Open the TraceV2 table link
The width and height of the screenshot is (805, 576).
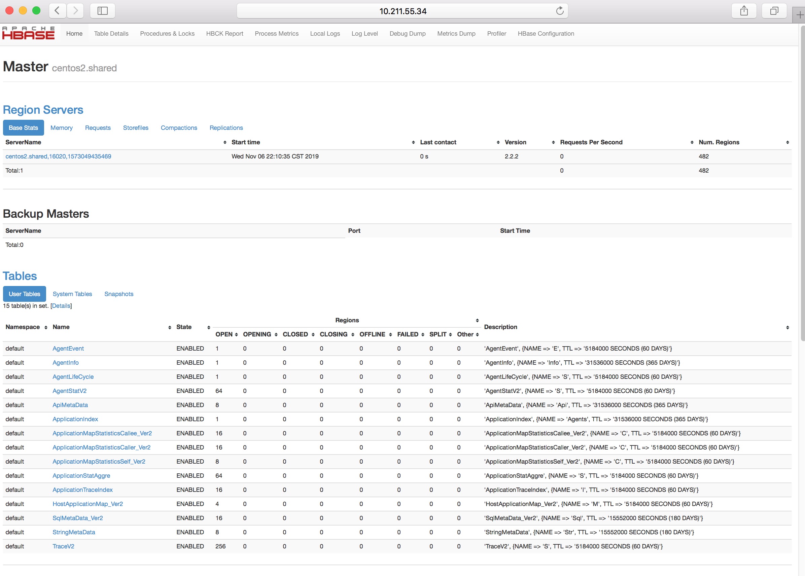pyautogui.click(x=63, y=546)
